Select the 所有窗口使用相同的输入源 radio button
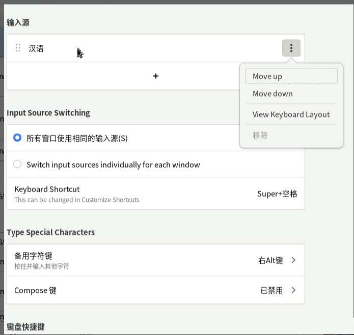Image resolution: width=354 pixels, height=335 pixels. 17,138
